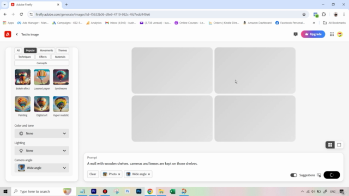Open the Facebook Personal bookmark
This screenshot has height=196, width=349.
coord(290,23)
